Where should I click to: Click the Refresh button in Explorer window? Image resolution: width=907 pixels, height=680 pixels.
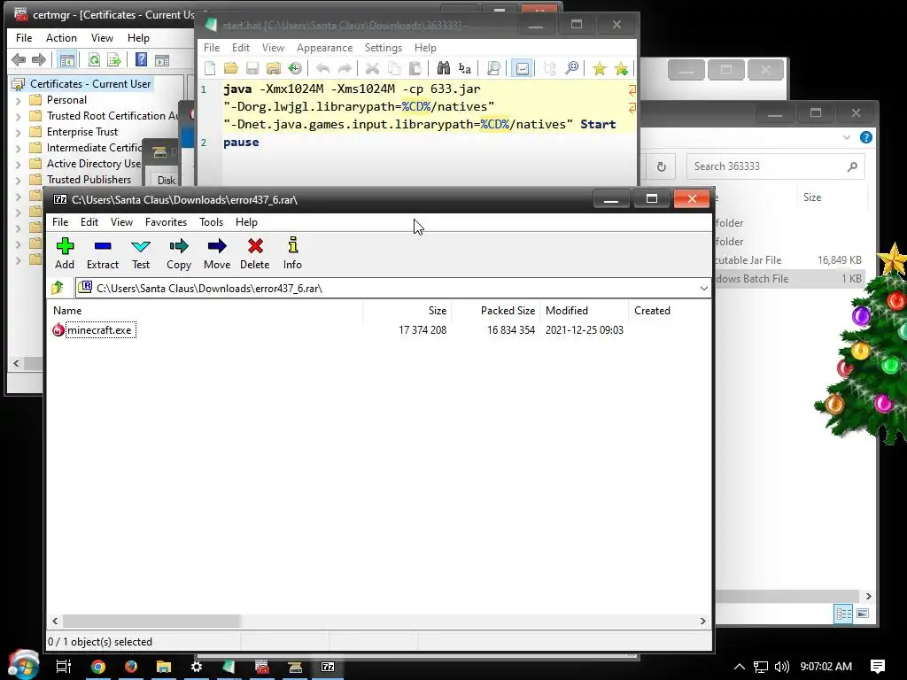point(661,166)
